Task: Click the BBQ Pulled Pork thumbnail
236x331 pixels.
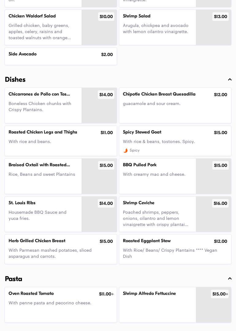Action: point(213,176)
